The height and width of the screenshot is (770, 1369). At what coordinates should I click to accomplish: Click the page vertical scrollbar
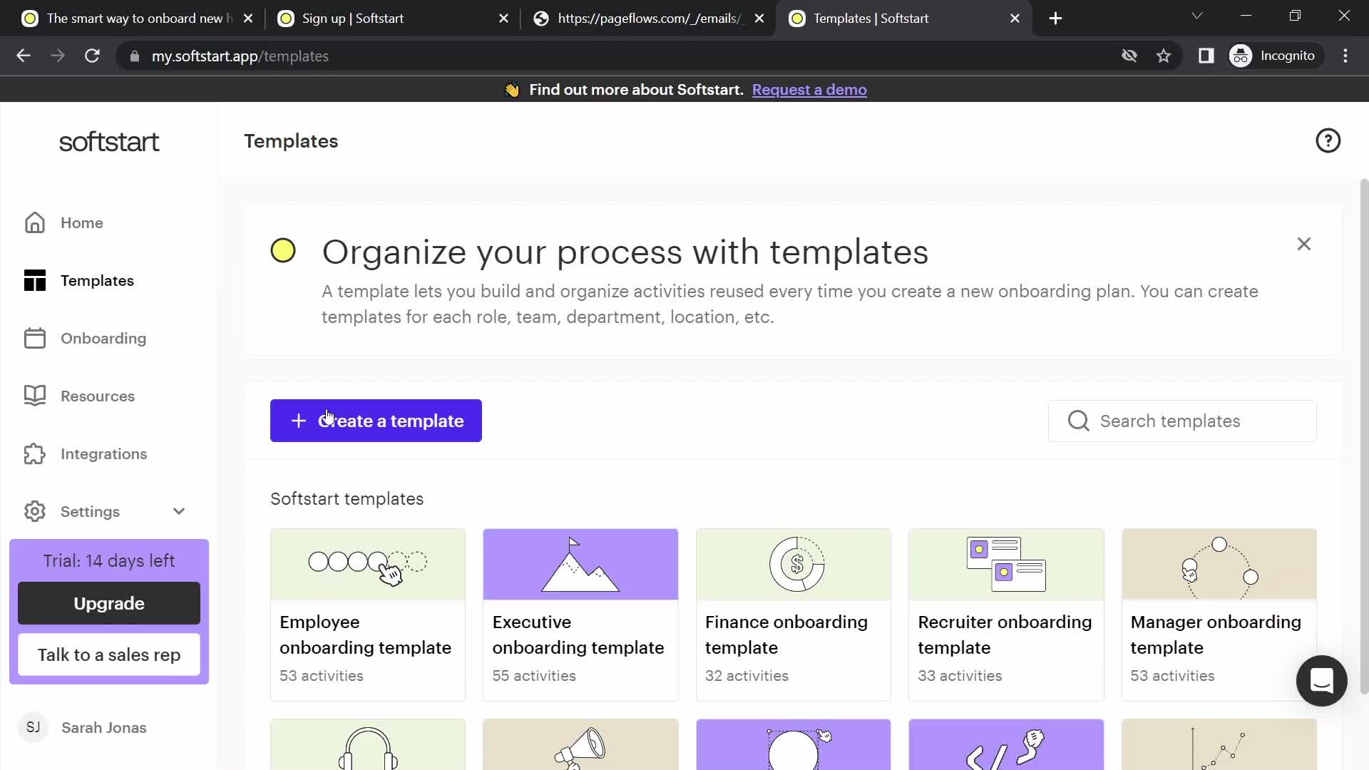(1364, 436)
